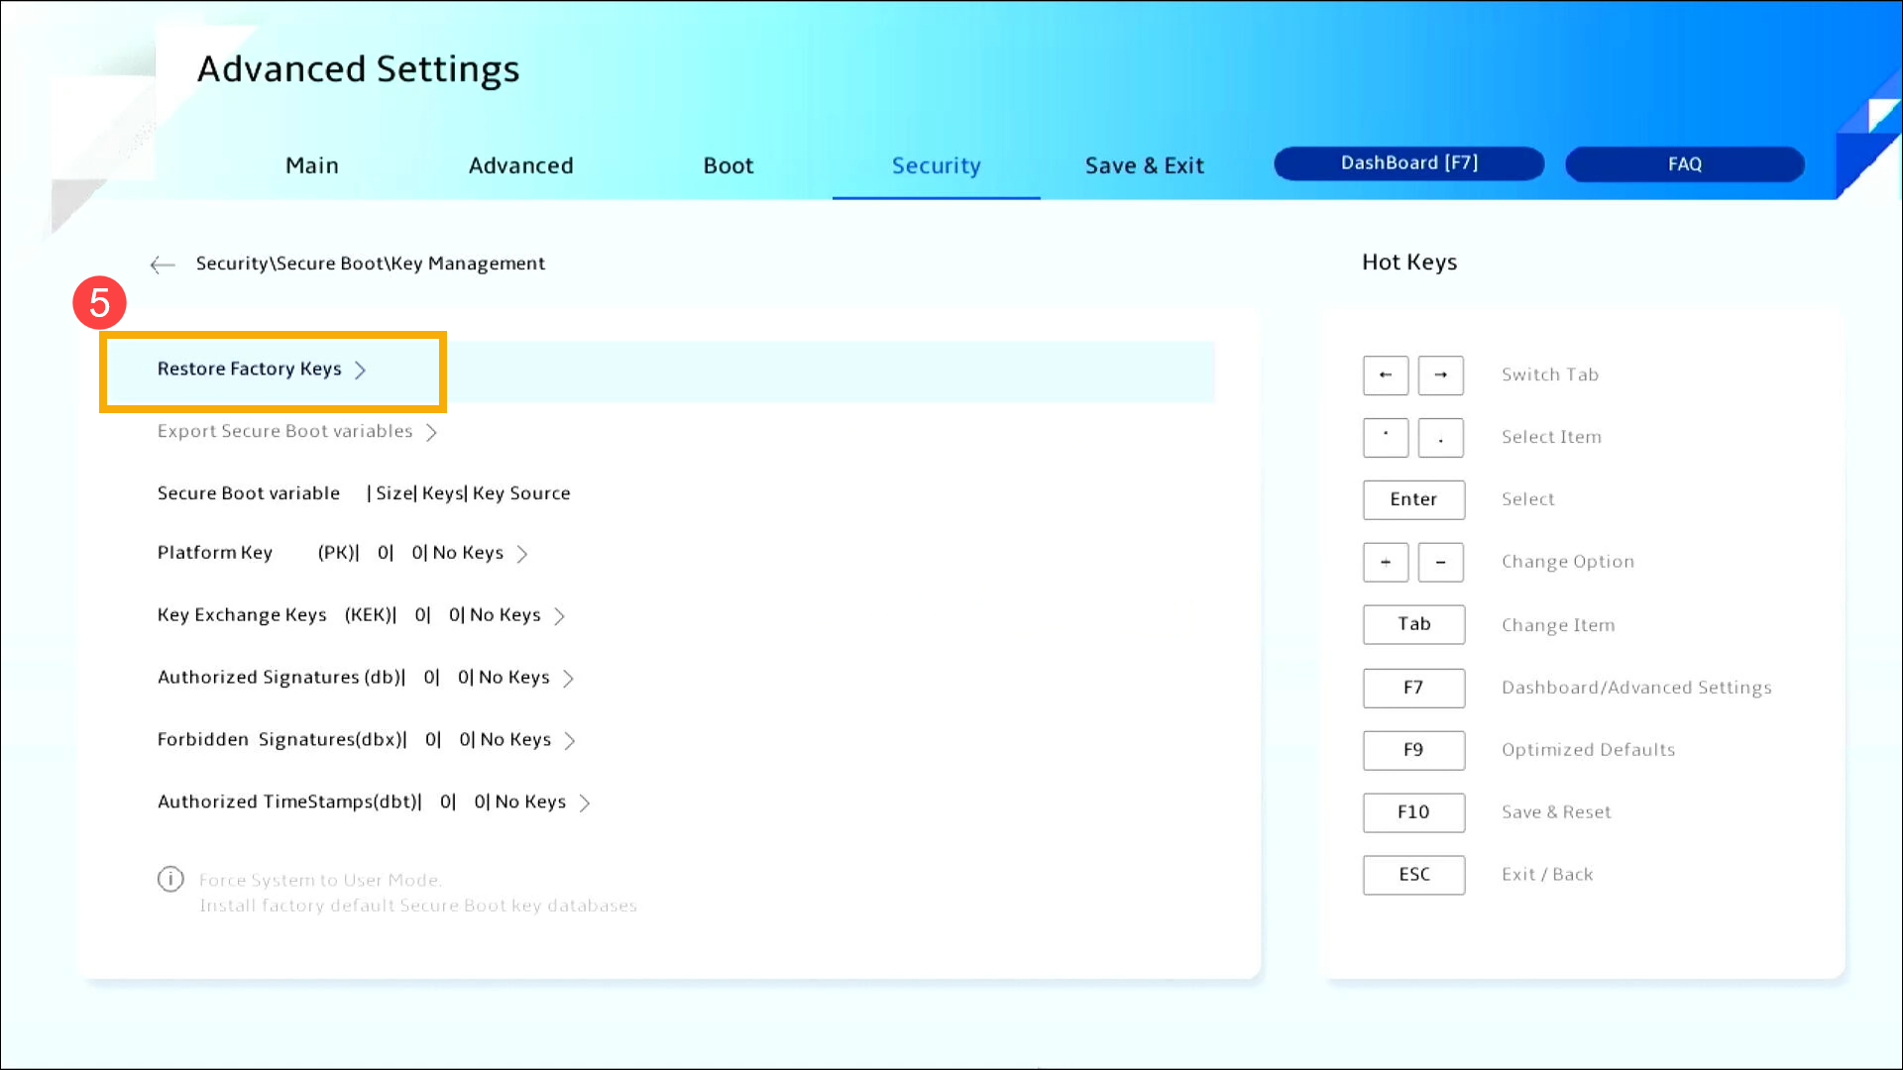Expand the Platform Key (PK) entry
This screenshot has width=1903, height=1070.
(342, 553)
